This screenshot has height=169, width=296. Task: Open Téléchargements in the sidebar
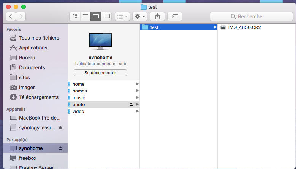(39, 97)
